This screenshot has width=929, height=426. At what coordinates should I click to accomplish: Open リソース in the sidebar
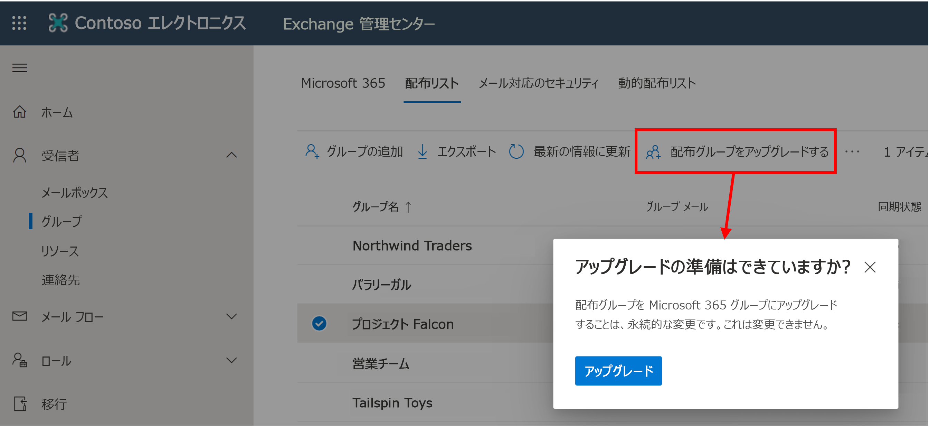pos(59,251)
